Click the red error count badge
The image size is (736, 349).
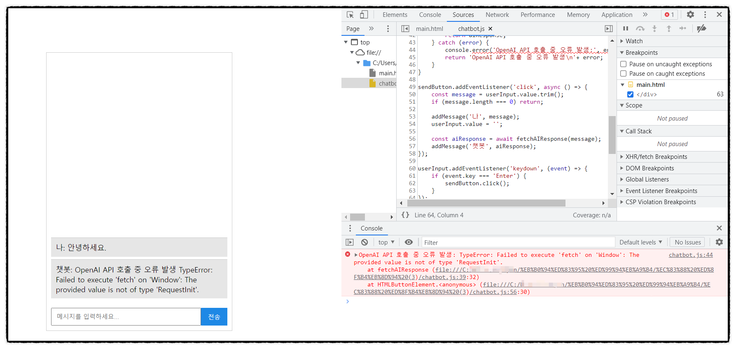point(669,15)
